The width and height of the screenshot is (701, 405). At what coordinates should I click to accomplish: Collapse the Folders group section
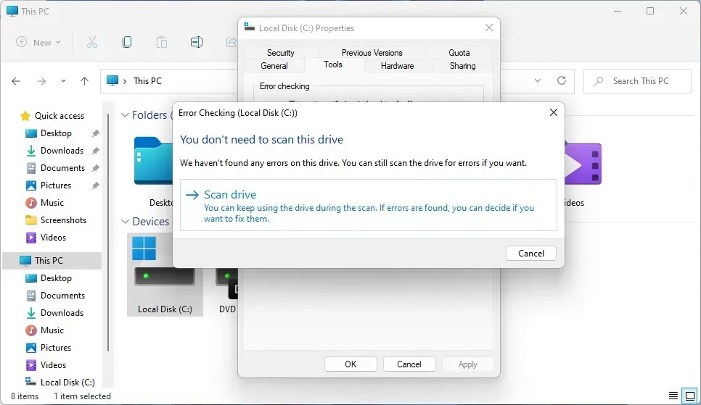[125, 115]
